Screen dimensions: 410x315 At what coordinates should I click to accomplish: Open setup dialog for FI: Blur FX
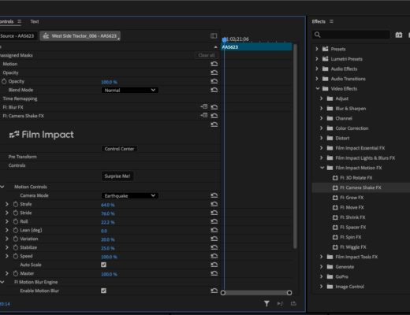(x=204, y=106)
